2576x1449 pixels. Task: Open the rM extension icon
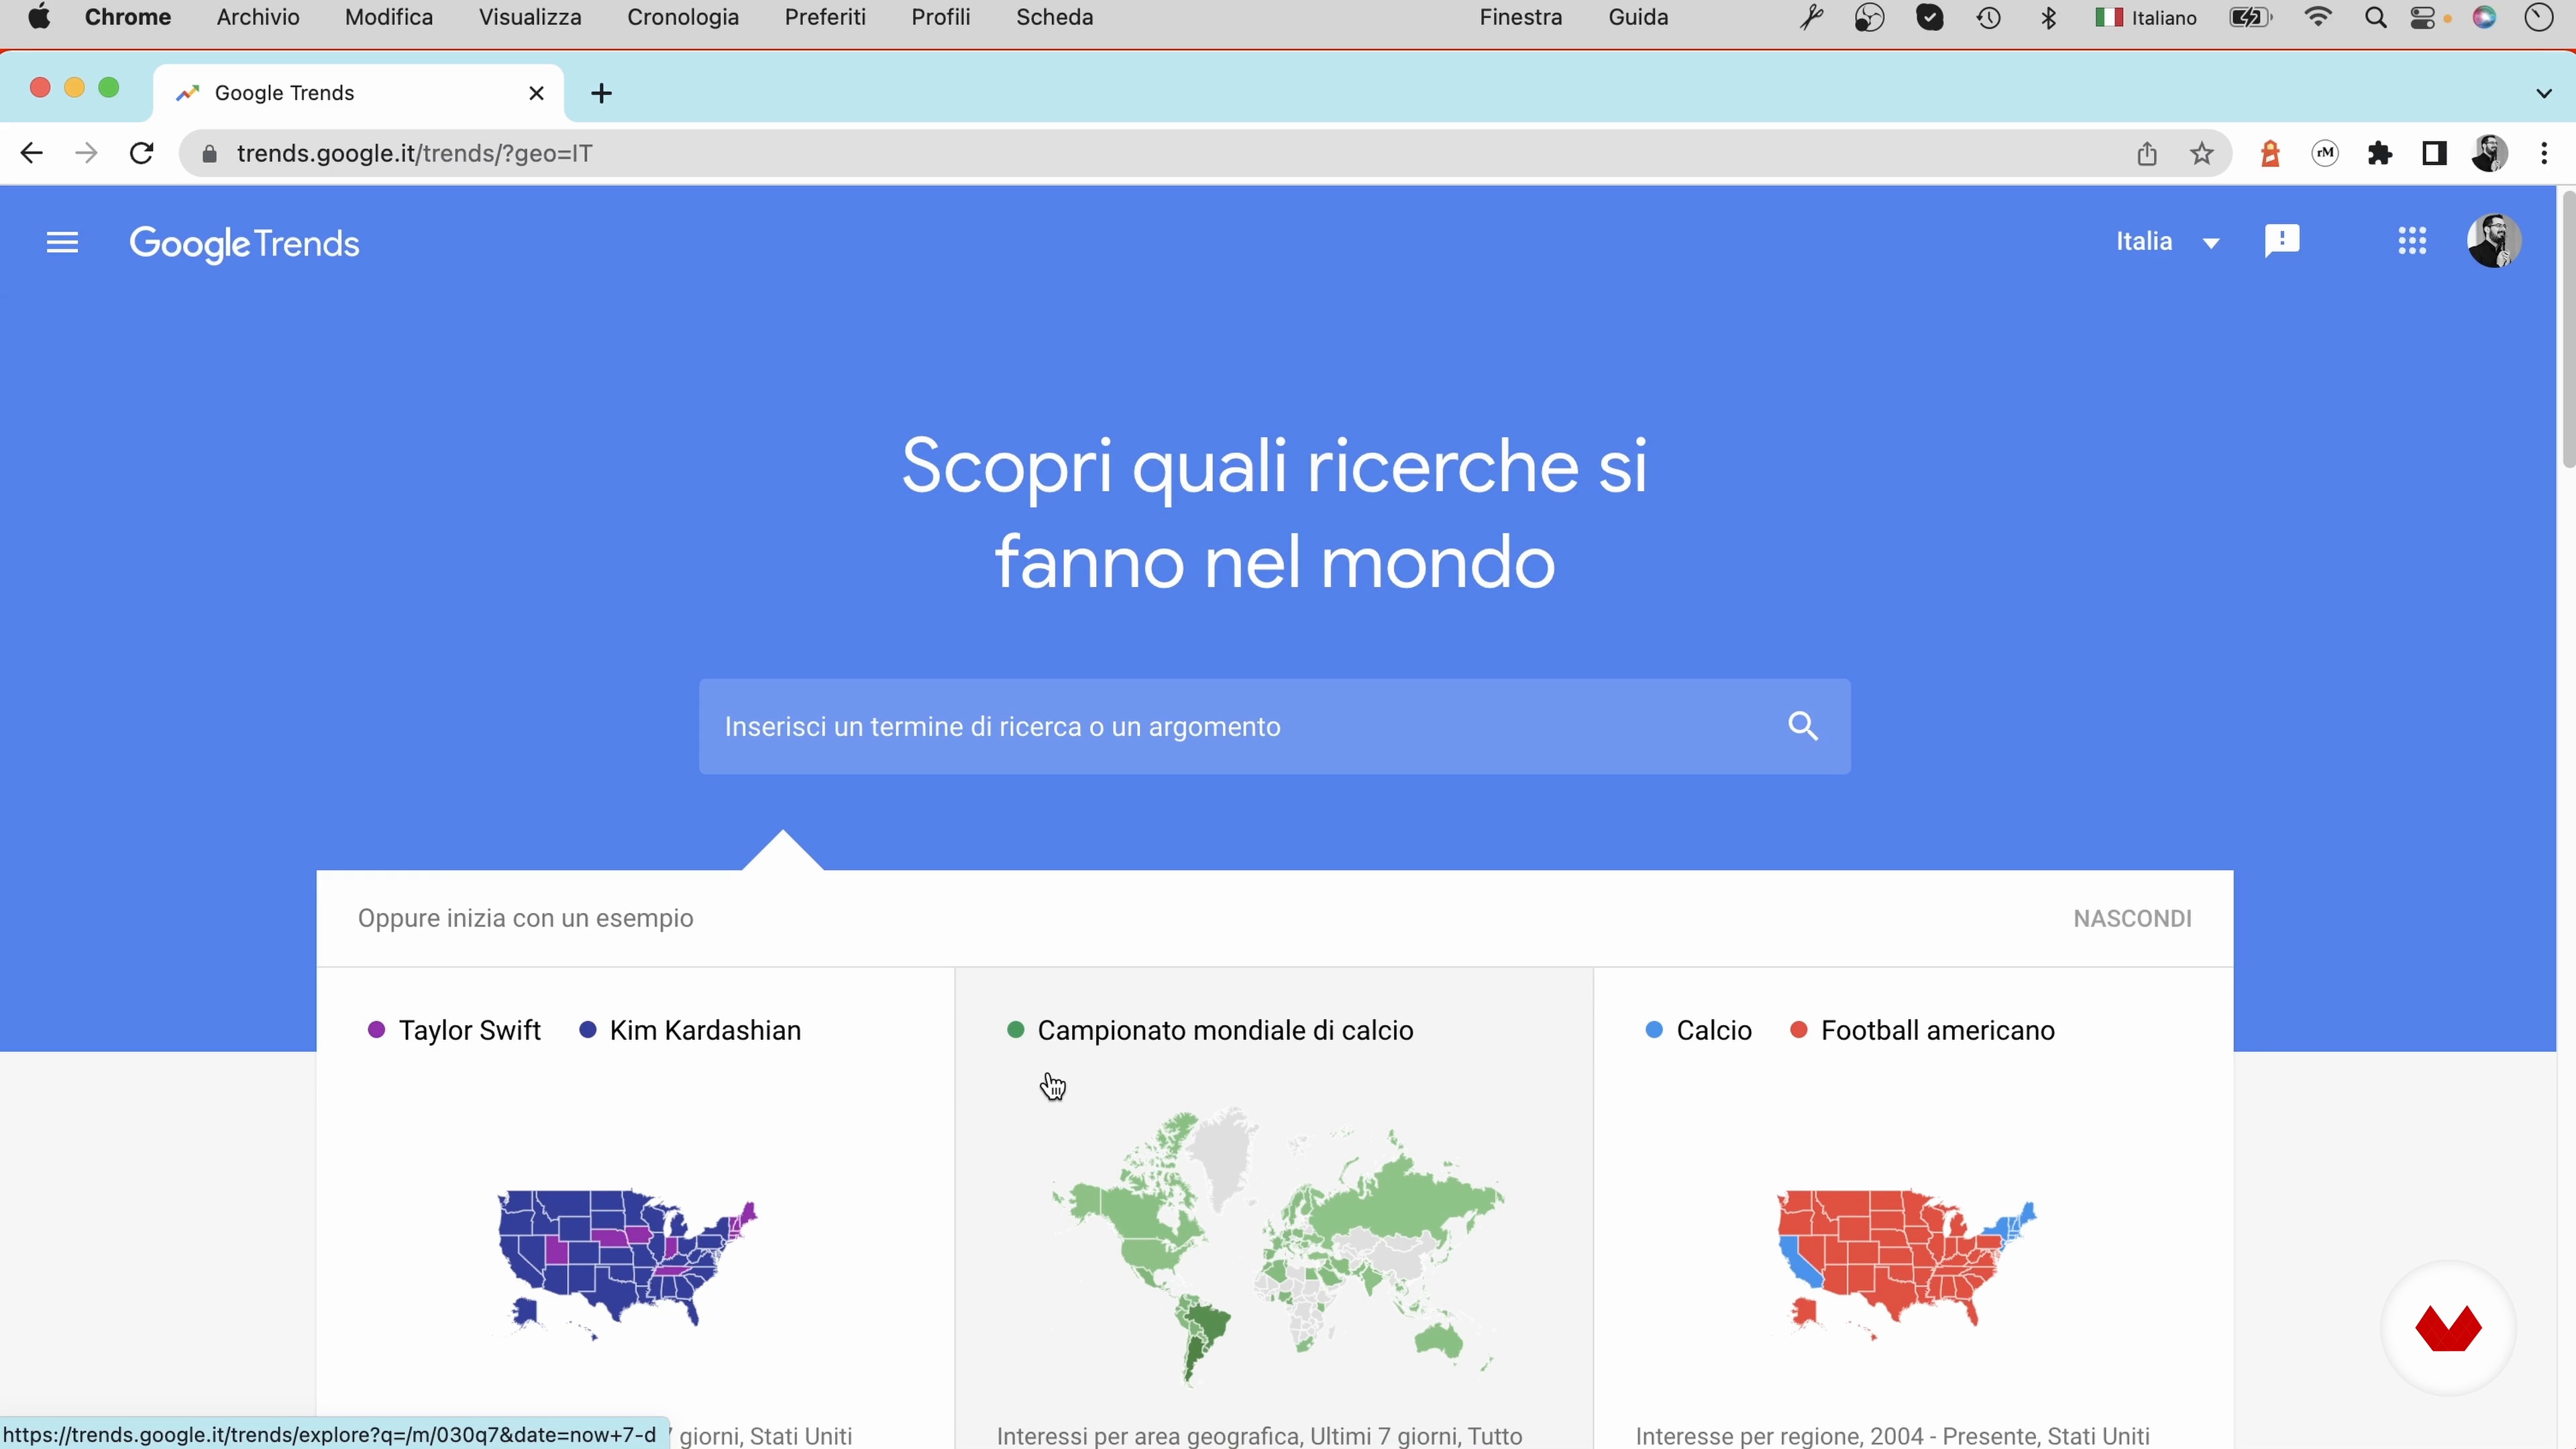[2324, 153]
